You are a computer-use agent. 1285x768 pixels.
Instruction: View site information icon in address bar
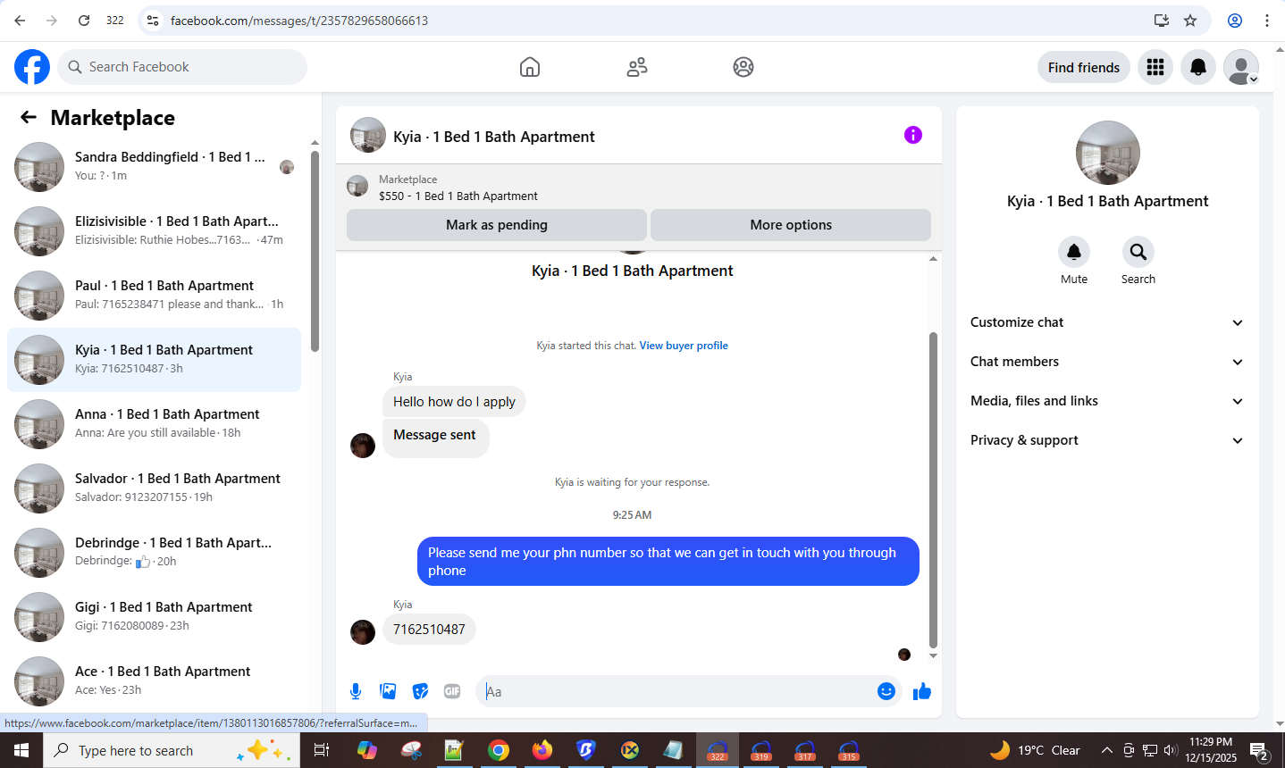coord(153,21)
